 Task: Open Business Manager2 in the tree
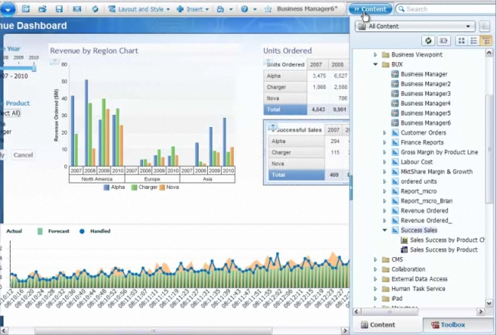[426, 84]
